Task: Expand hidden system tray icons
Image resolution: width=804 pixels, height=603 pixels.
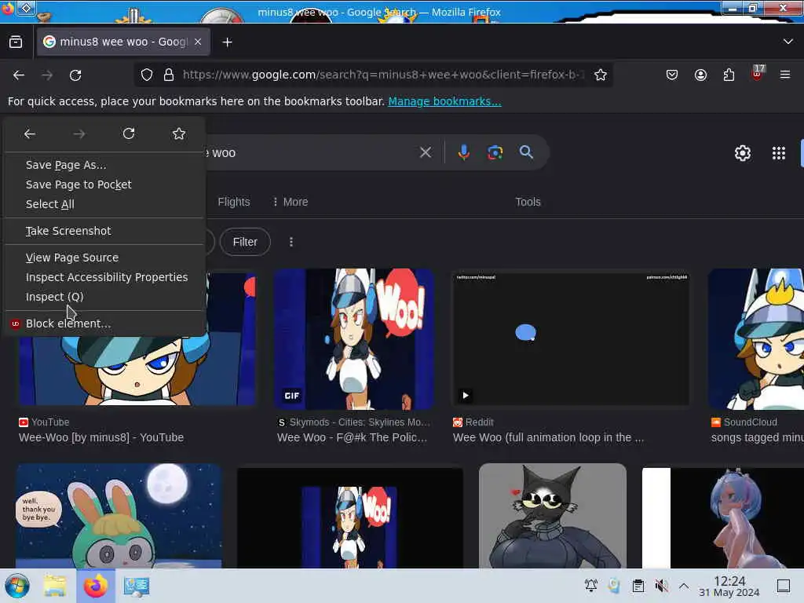Action: [x=684, y=586]
